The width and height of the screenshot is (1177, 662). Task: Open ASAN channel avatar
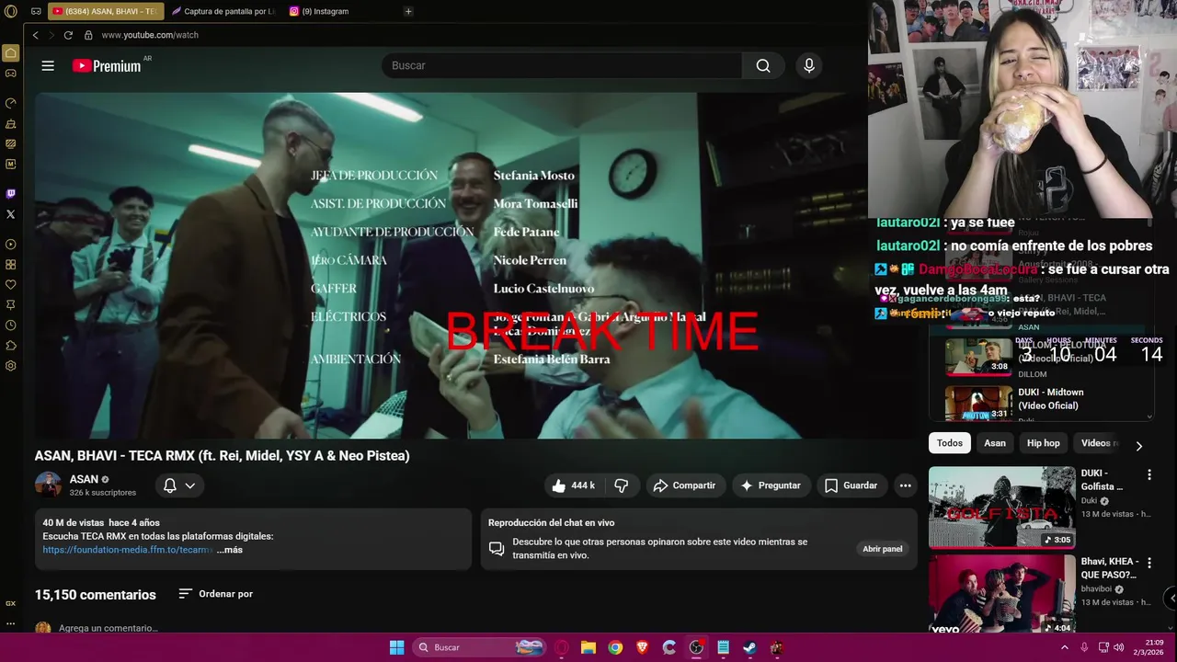[x=48, y=485]
